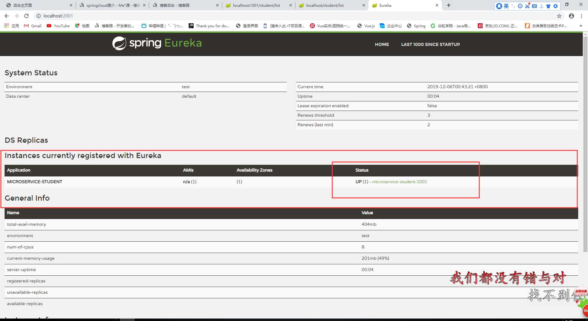
Task: Select the total-avail-memory value 404mb
Action: pyautogui.click(x=369, y=224)
